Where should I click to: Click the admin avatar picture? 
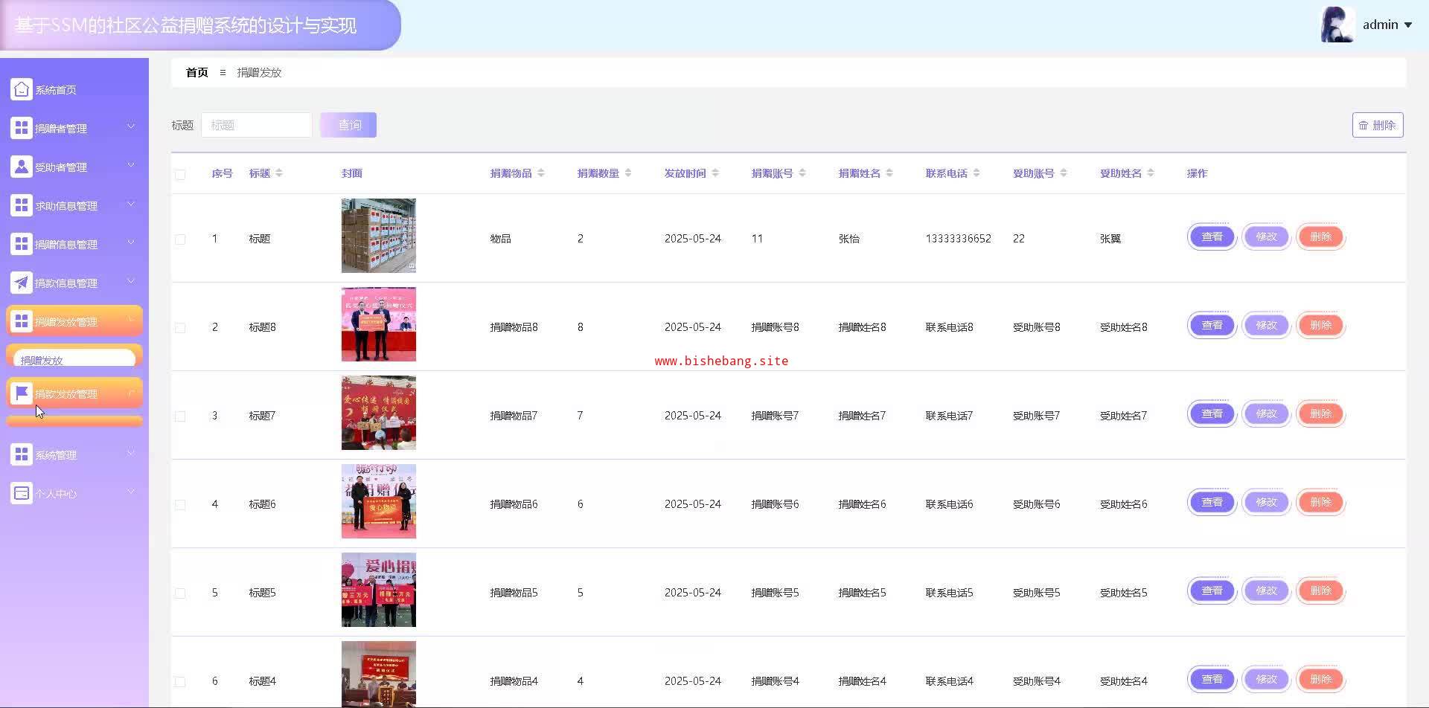coord(1337,25)
